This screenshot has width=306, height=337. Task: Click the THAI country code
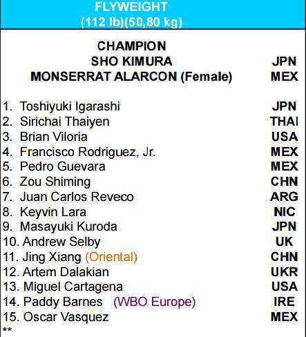pyautogui.click(x=285, y=122)
